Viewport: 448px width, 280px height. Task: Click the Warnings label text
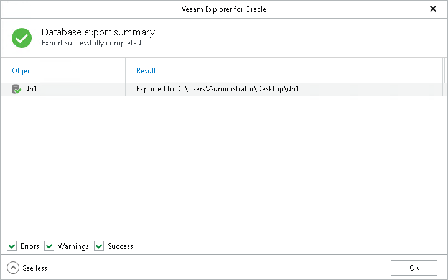click(73, 246)
